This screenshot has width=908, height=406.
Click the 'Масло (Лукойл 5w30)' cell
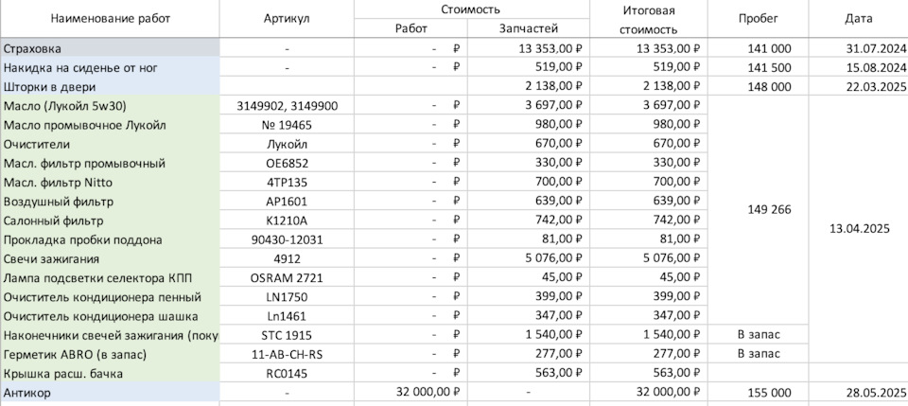click(110, 106)
